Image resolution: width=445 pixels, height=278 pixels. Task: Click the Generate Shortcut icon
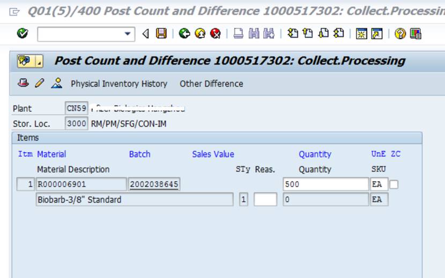point(377,34)
